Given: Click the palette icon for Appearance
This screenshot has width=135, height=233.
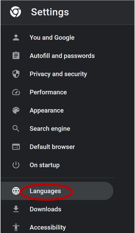Looking at the screenshot, I should [x=16, y=110].
